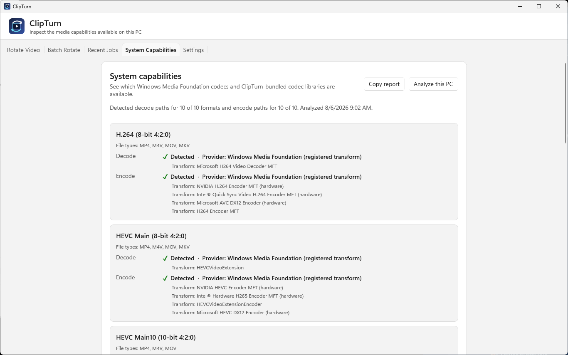
Task: Click "Inspect the media capabilities available on this PC"
Action: pyautogui.click(x=85, y=32)
